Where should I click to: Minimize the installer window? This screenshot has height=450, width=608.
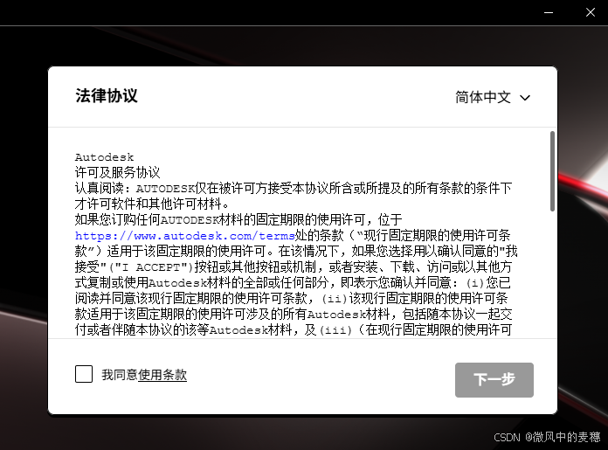click(x=549, y=12)
